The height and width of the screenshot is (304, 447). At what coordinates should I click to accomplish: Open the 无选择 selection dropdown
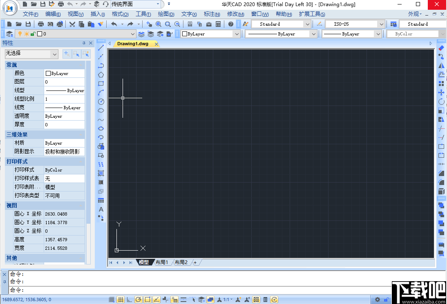[31, 54]
